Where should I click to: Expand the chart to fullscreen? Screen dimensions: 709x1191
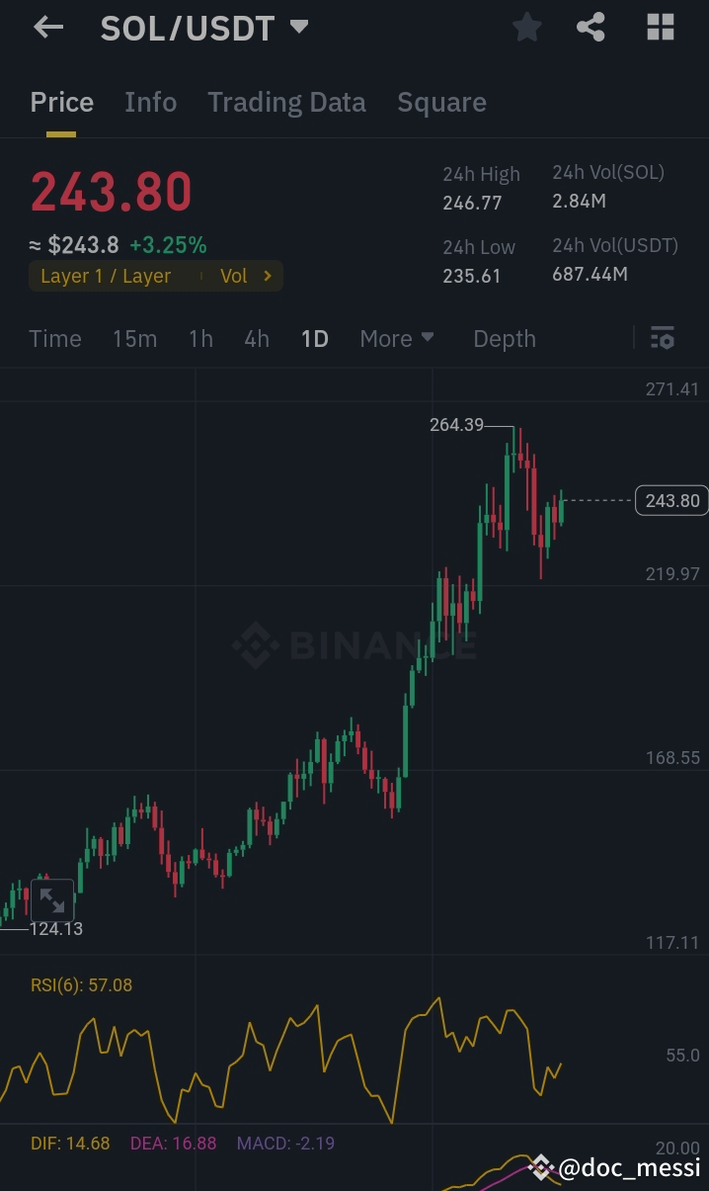[x=52, y=899]
